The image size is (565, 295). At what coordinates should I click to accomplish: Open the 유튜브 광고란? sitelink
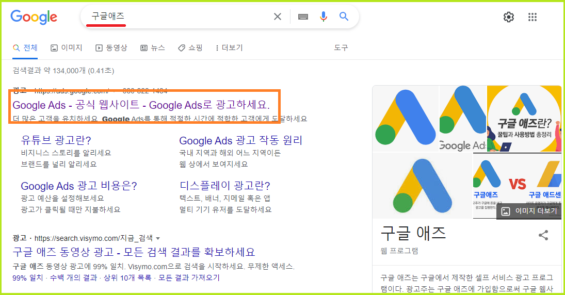tap(56, 140)
